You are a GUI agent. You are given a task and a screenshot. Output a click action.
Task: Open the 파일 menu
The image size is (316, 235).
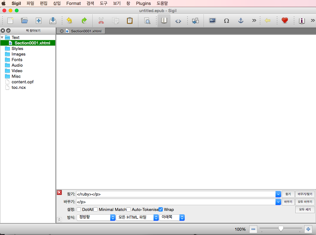pos(30,3)
